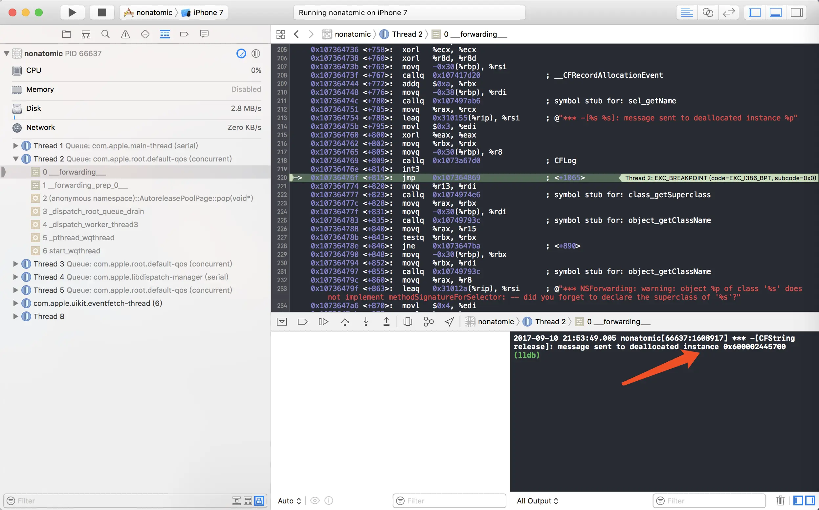Click the Stop button in toolbar

tap(101, 12)
